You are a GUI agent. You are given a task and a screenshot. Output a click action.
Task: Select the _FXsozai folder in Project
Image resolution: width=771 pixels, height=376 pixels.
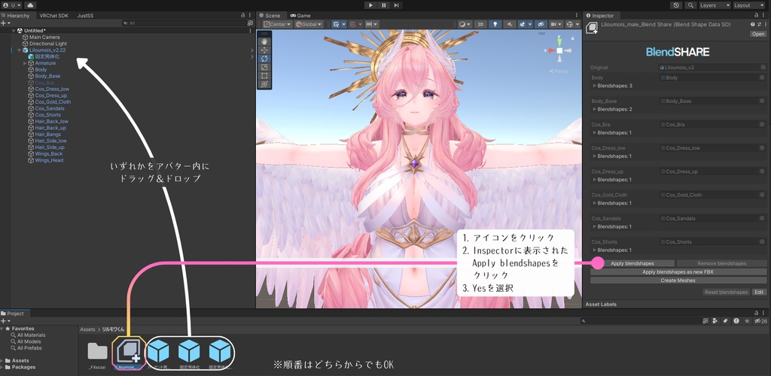pyautogui.click(x=97, y=354)
